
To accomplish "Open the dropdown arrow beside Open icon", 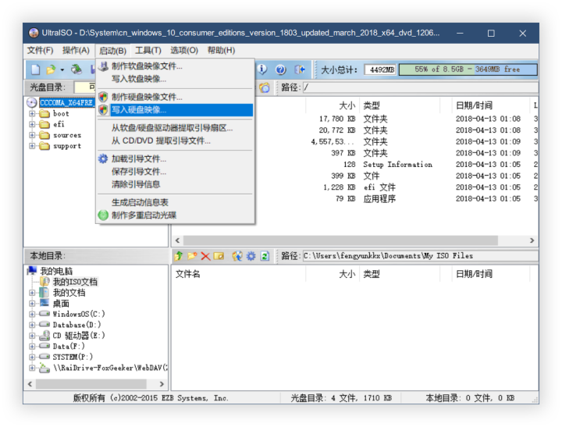I will [x=62, y=70].
